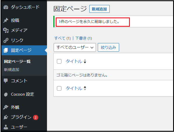Open the リンク menu
This screenshot has width=174, height=132.
pos(24,40)
